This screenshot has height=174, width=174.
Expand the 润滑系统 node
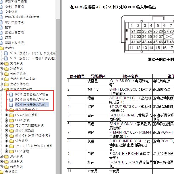point(1,161)
